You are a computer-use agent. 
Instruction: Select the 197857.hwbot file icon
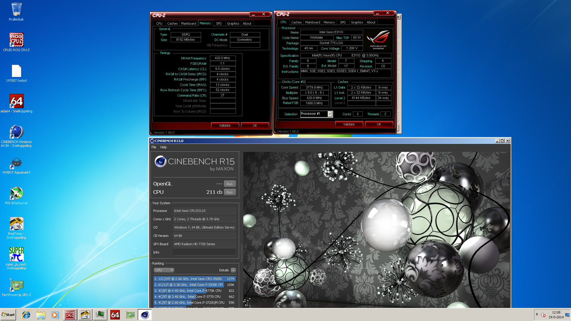pos(16,73)
